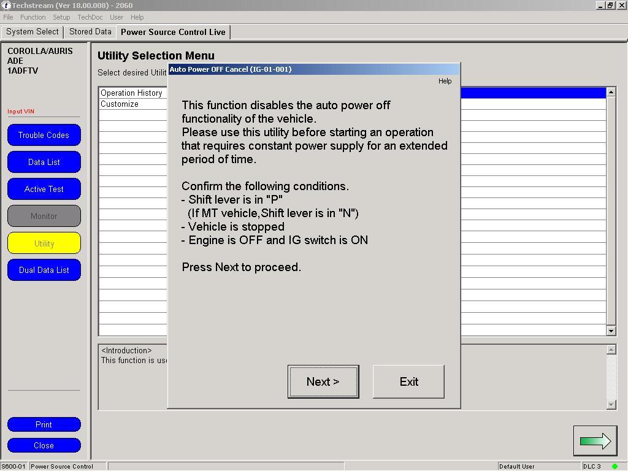
Task: Click the 1ADFTV engine code text
Action: [x=23, y=71]
